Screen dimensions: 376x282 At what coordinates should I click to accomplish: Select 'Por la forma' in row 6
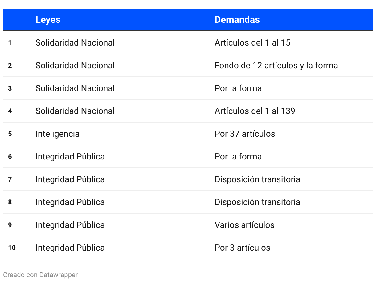point(238,156)
